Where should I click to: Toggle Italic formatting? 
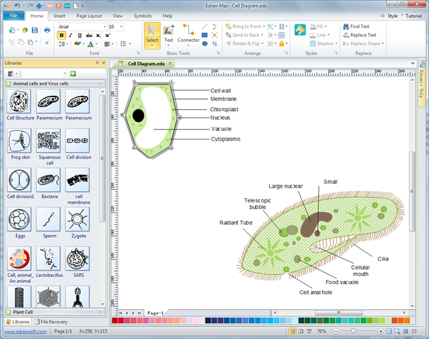(71, 36)
